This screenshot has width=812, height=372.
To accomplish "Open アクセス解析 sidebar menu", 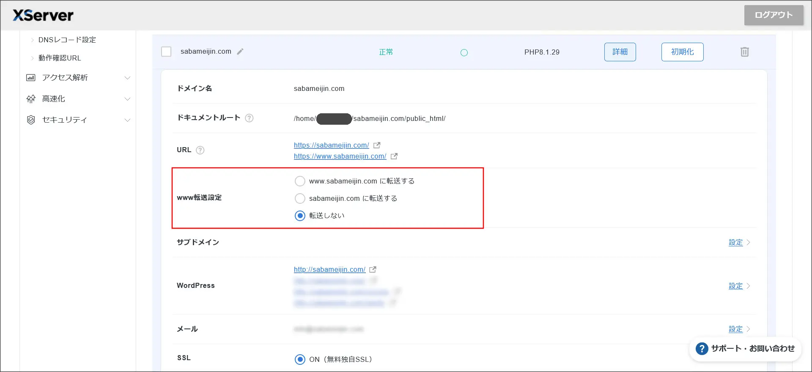I will click(78, 78).
